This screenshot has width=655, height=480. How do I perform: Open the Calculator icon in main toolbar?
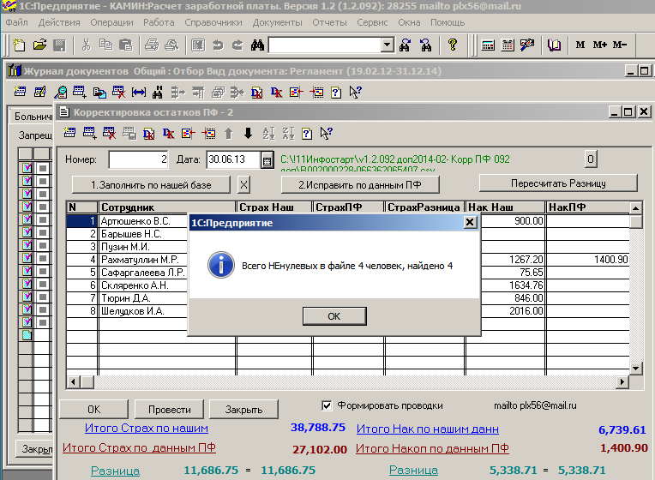(x=488, y=45)
